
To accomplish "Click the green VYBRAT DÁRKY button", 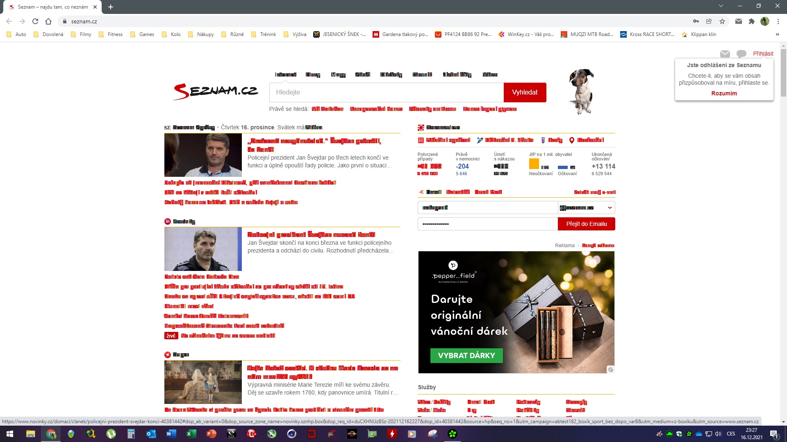I will coord(466,355).
